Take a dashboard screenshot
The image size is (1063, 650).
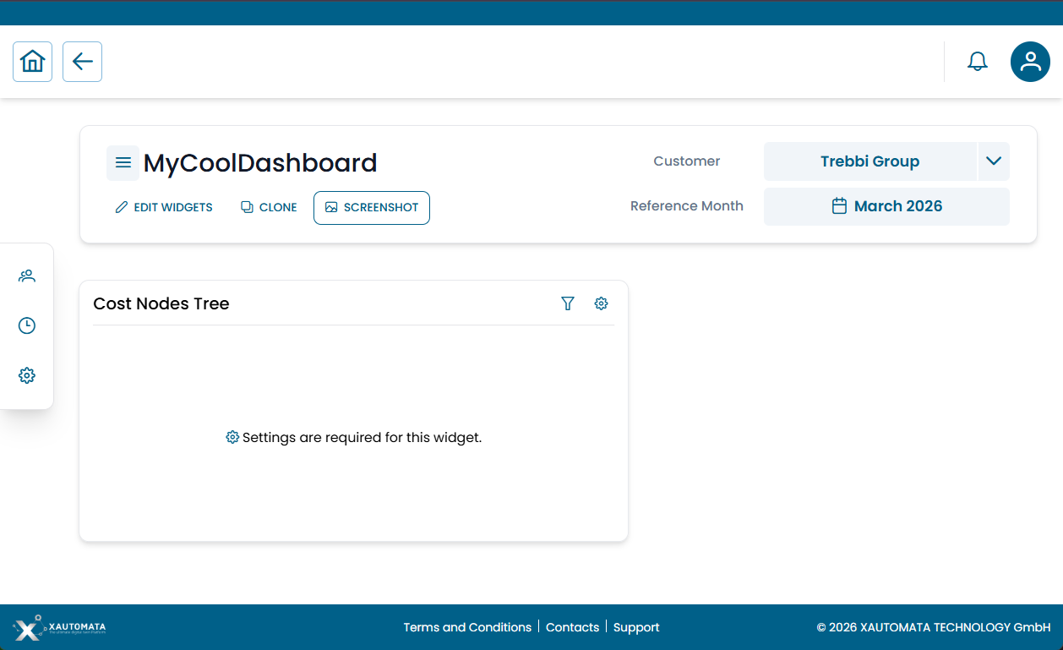[372, 208]
